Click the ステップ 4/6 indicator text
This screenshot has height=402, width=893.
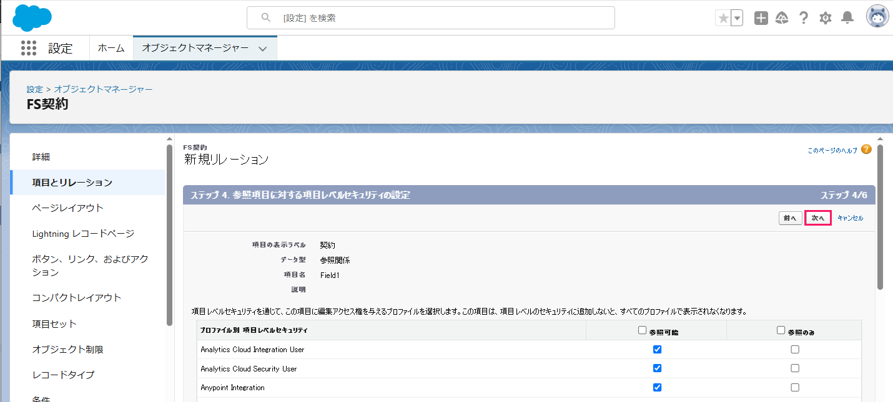(844, 195)
